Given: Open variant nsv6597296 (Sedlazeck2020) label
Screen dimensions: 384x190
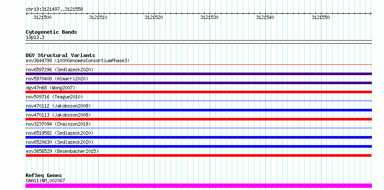Looking at the screenshot, I should pos(60,70).
